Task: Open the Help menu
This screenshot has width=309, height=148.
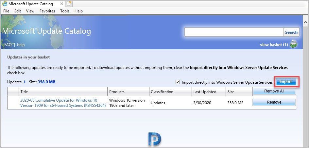Action: pyautogui.click(x=78, y=11)
